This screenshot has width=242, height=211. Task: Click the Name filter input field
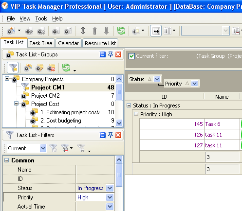[x=95, y=170]
